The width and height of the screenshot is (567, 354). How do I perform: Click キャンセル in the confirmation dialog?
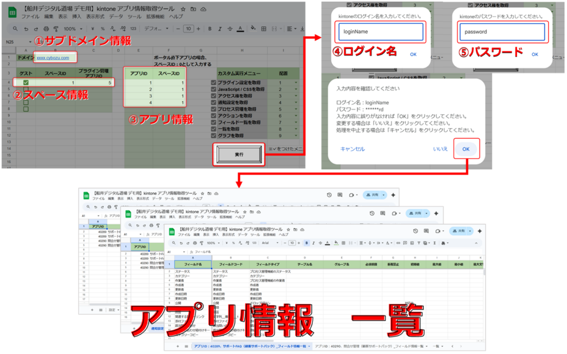coord(352,149)
